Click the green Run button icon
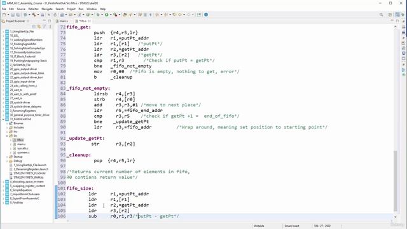407x229 pixels. [x=106, y=15]
